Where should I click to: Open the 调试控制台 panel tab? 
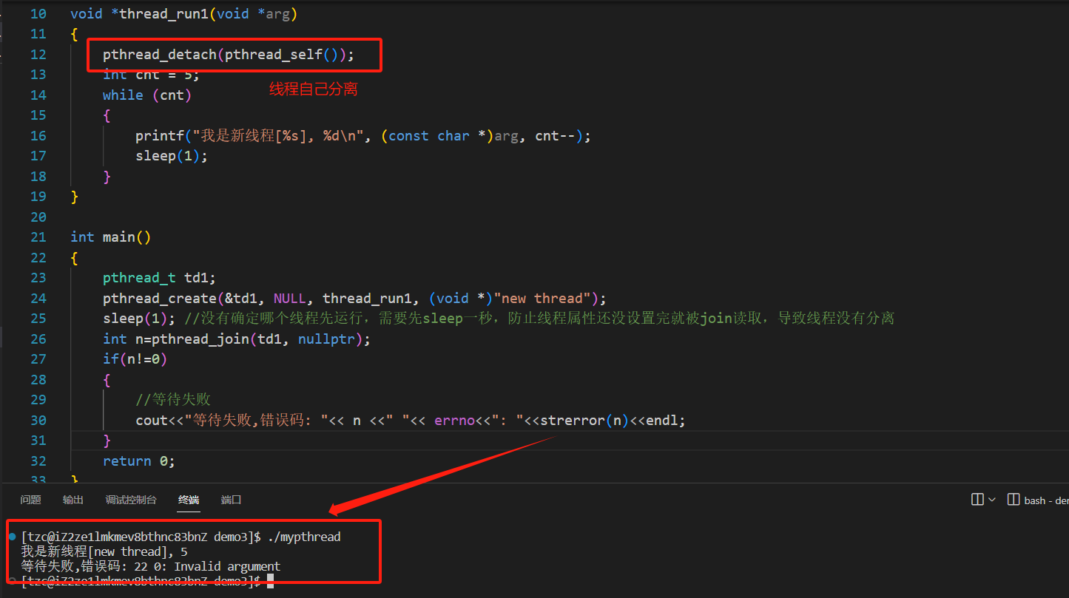[x=131, y=500]
